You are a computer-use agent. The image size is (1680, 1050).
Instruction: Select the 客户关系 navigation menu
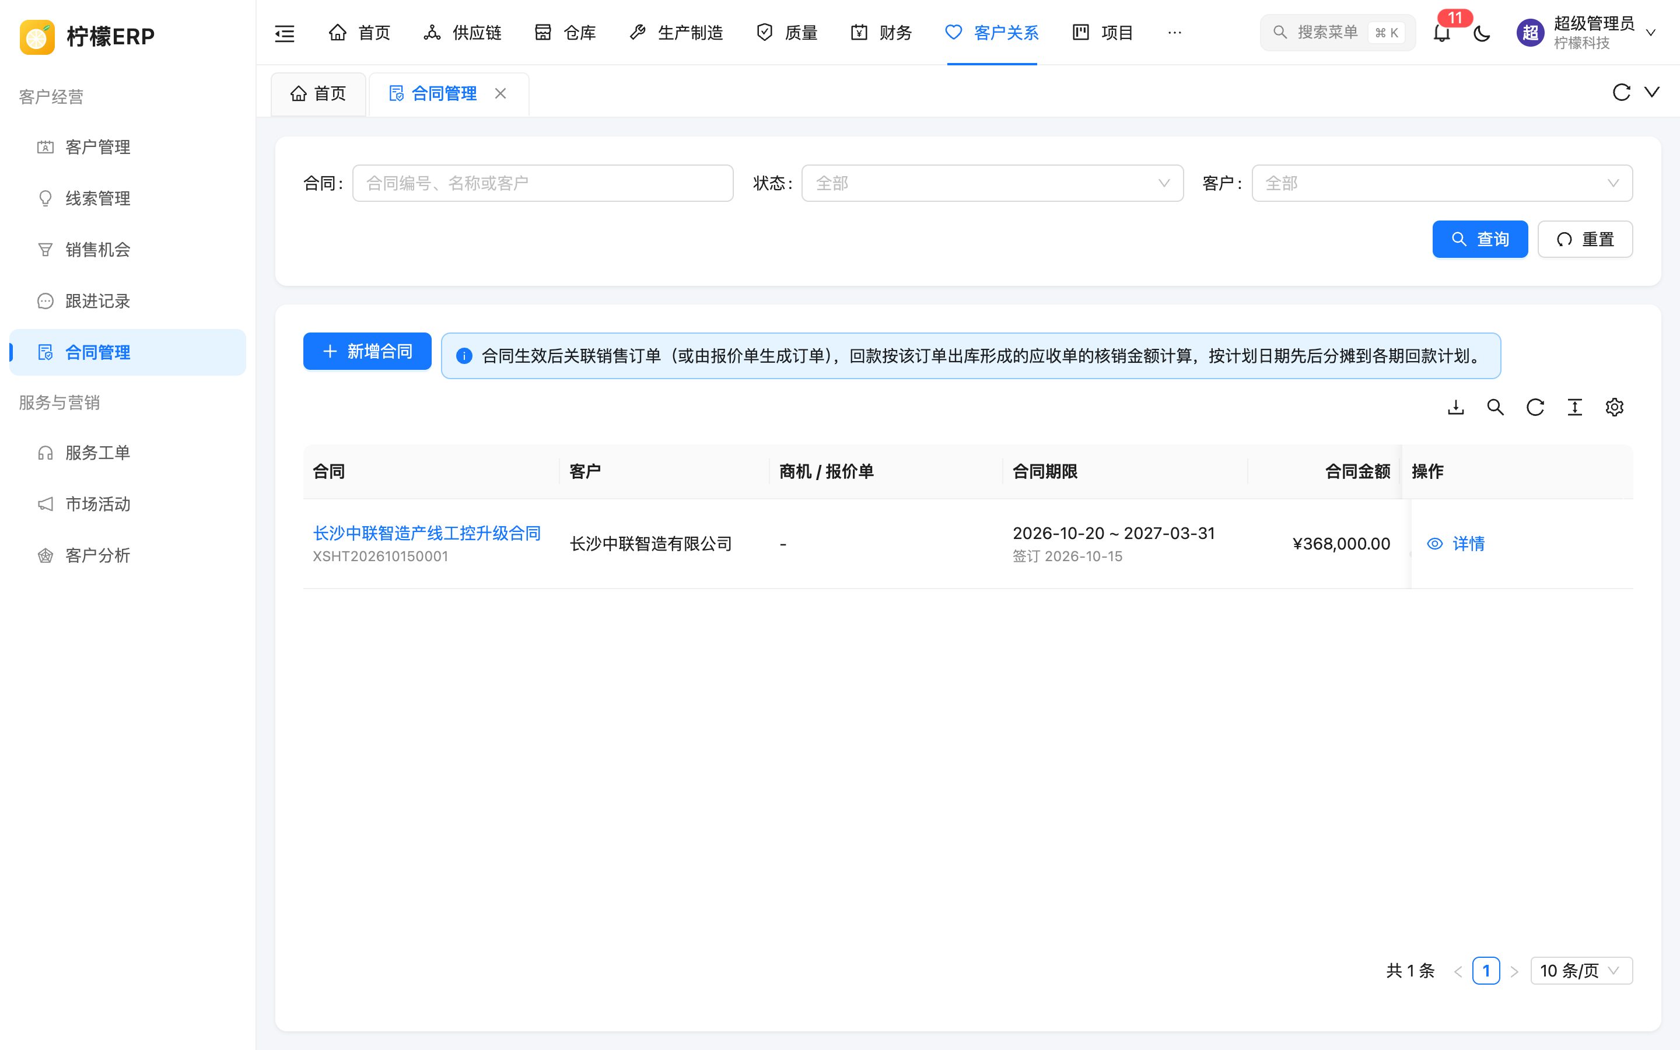[x=991, y=33]
